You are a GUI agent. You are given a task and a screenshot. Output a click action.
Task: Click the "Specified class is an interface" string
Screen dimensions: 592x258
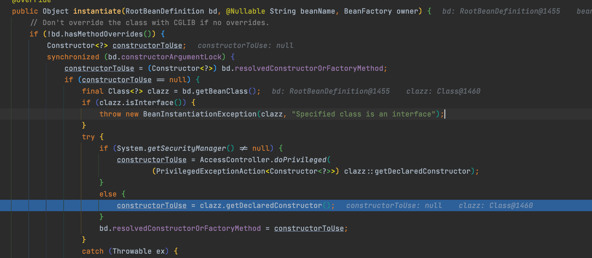pyautogui.click(x=363, y=114)
